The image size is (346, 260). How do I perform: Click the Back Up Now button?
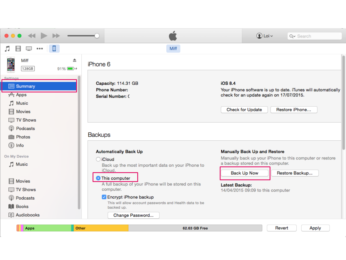point(245,173)
